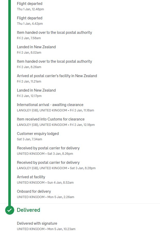The image size is (160, 243).
Task: Select Flight departed entry at 12.48pm
Action: coord(30,4)
